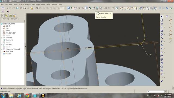The width and height of the screenshot is (174, 98).
Task: Select the Rectangle sketch tool
Action: (162, 31)
